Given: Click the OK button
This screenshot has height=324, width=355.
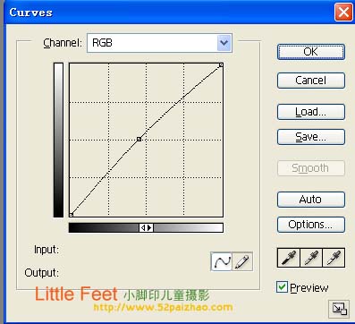Looking at the screenshot, I should click(311, 52).
